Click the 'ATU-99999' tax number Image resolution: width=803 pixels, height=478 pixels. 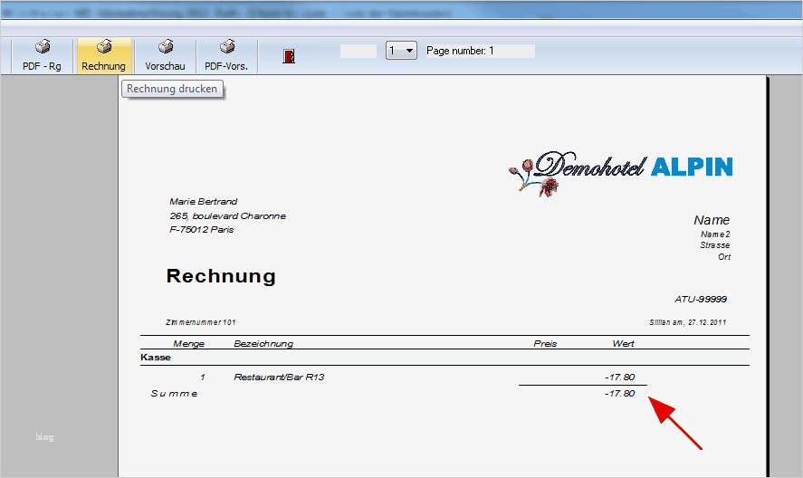(x=701, y=299)
